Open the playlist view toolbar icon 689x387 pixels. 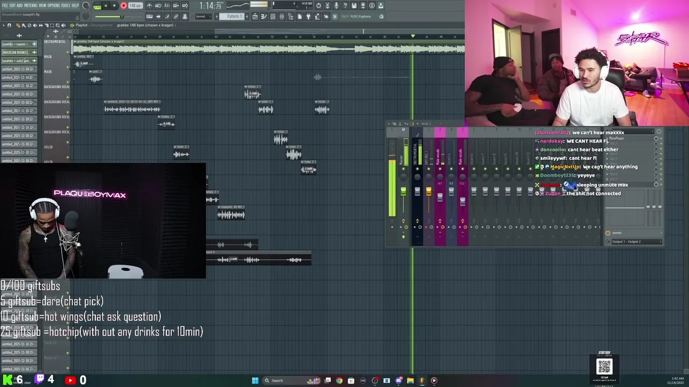[255, 16]
